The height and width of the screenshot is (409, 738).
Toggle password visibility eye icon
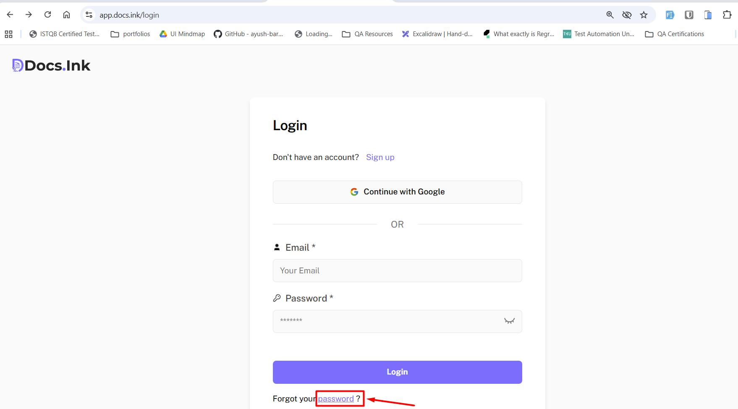[509, 321]
